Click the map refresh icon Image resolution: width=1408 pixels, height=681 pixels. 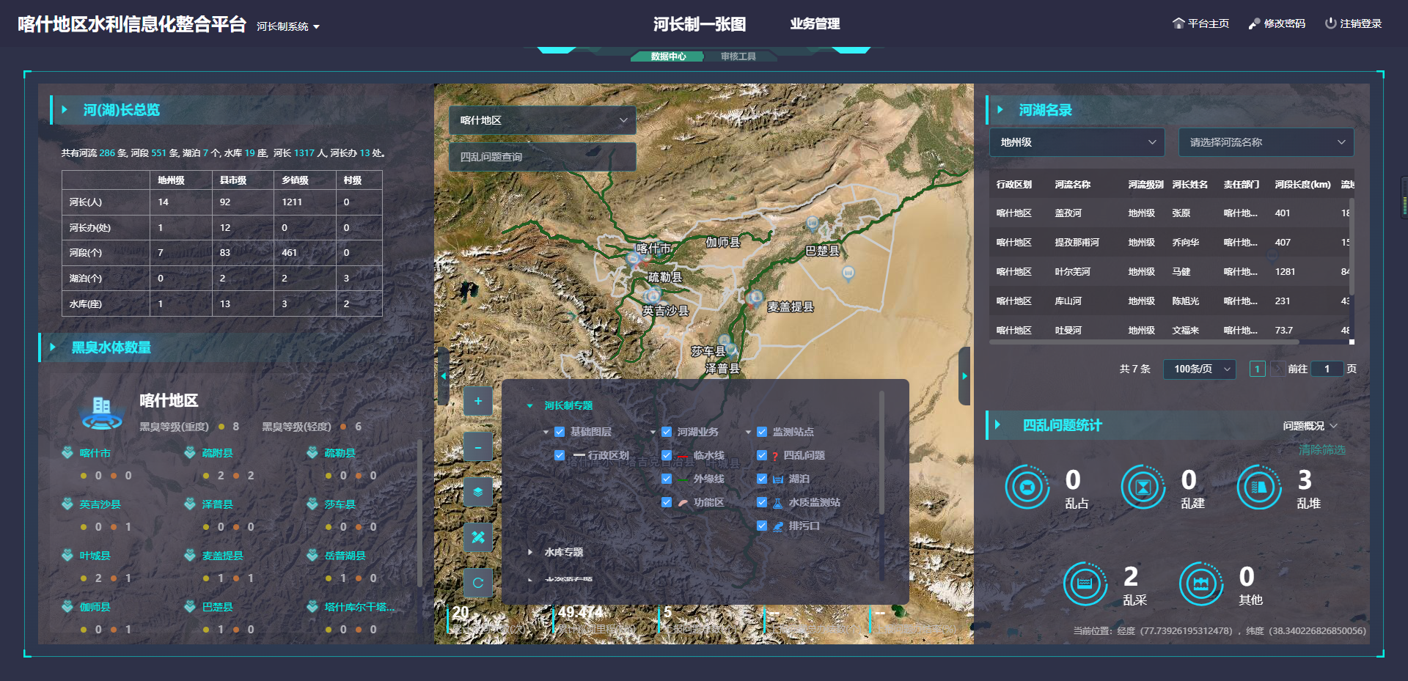tap(478, 583)
